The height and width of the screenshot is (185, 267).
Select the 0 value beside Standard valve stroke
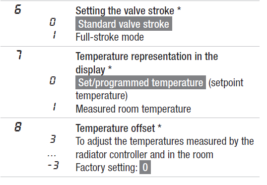pyautogui.click(x=53, y=22)
